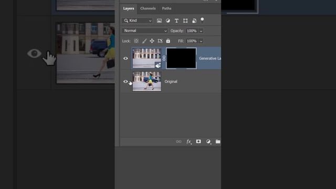Open the Kind filter dropdown
This screenshot has height=189, width=336.
click(138, 20)
